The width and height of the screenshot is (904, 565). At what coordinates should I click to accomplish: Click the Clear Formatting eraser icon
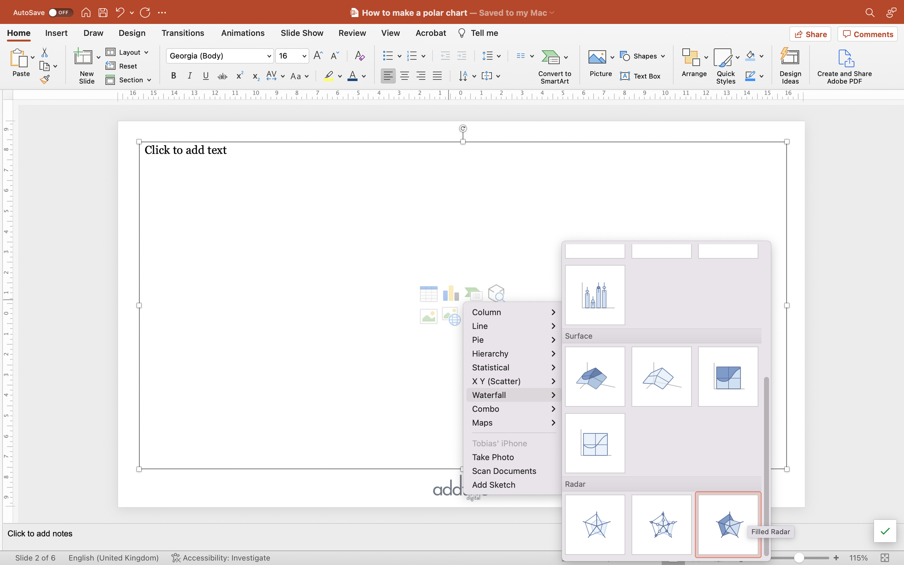pos(359,56)
